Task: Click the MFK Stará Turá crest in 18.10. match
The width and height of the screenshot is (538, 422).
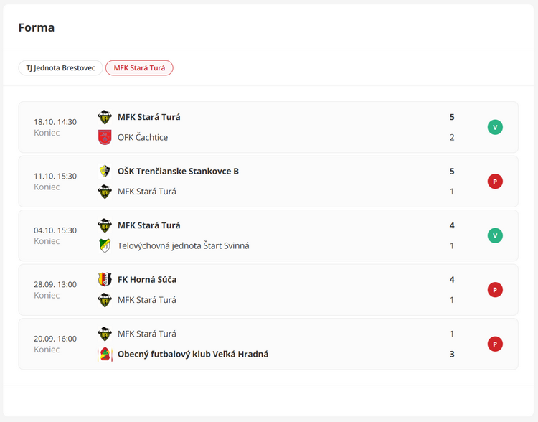Action: point(105,117)
